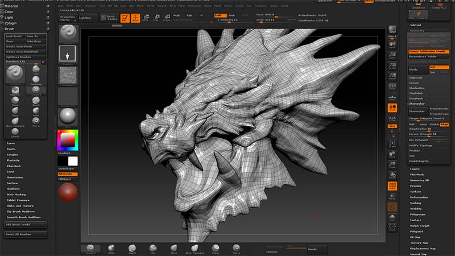
Task: Toggle Freeze SubDivision Levels
Action: (429, 51)
